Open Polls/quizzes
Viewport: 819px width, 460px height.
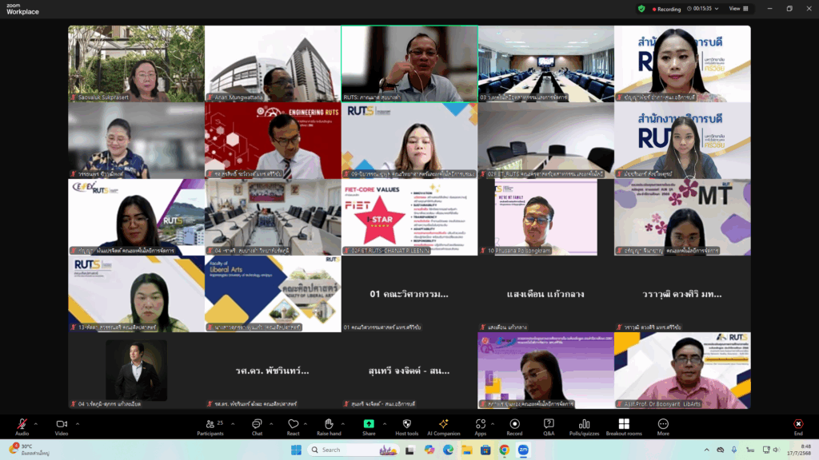coord(584,426)
